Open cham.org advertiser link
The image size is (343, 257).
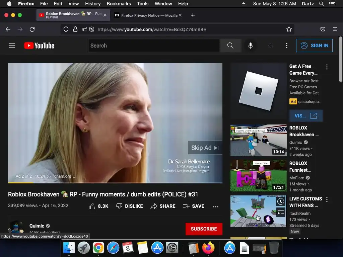tap(65, 176)
